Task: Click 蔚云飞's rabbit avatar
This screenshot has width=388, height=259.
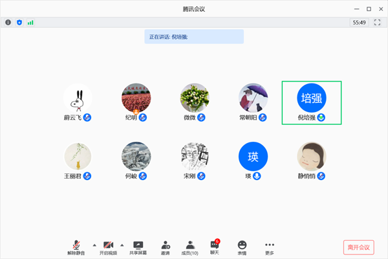Action: point(78,97)
